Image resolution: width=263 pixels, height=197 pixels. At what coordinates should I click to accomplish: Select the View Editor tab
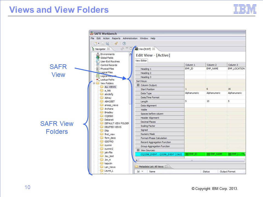point(141,61)
